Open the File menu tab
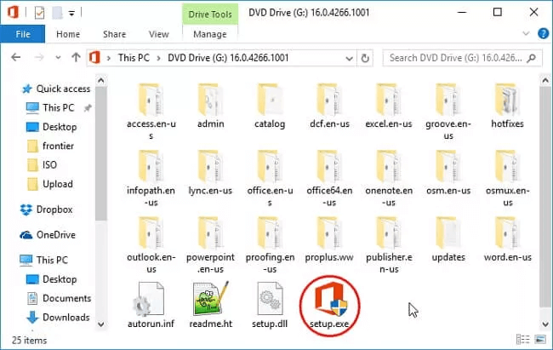The image size is (553, 350). pyautogui.click(x=23, y=35)
